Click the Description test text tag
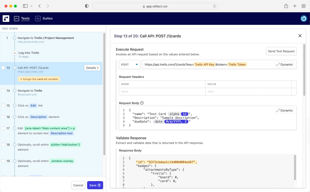 [x=62, y=133]
